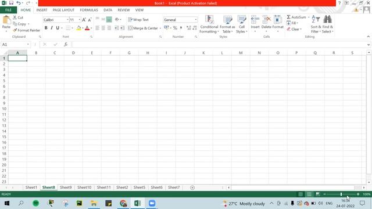
Task: Open Cell Styles gallery
Action: [242, 24]
